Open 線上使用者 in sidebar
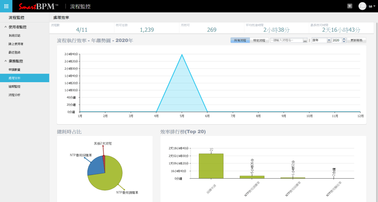 [16, 44]
